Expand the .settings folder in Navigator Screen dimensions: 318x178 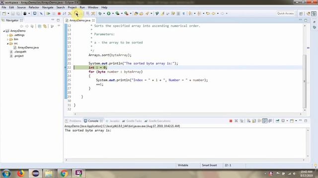(x=8, y=35)
